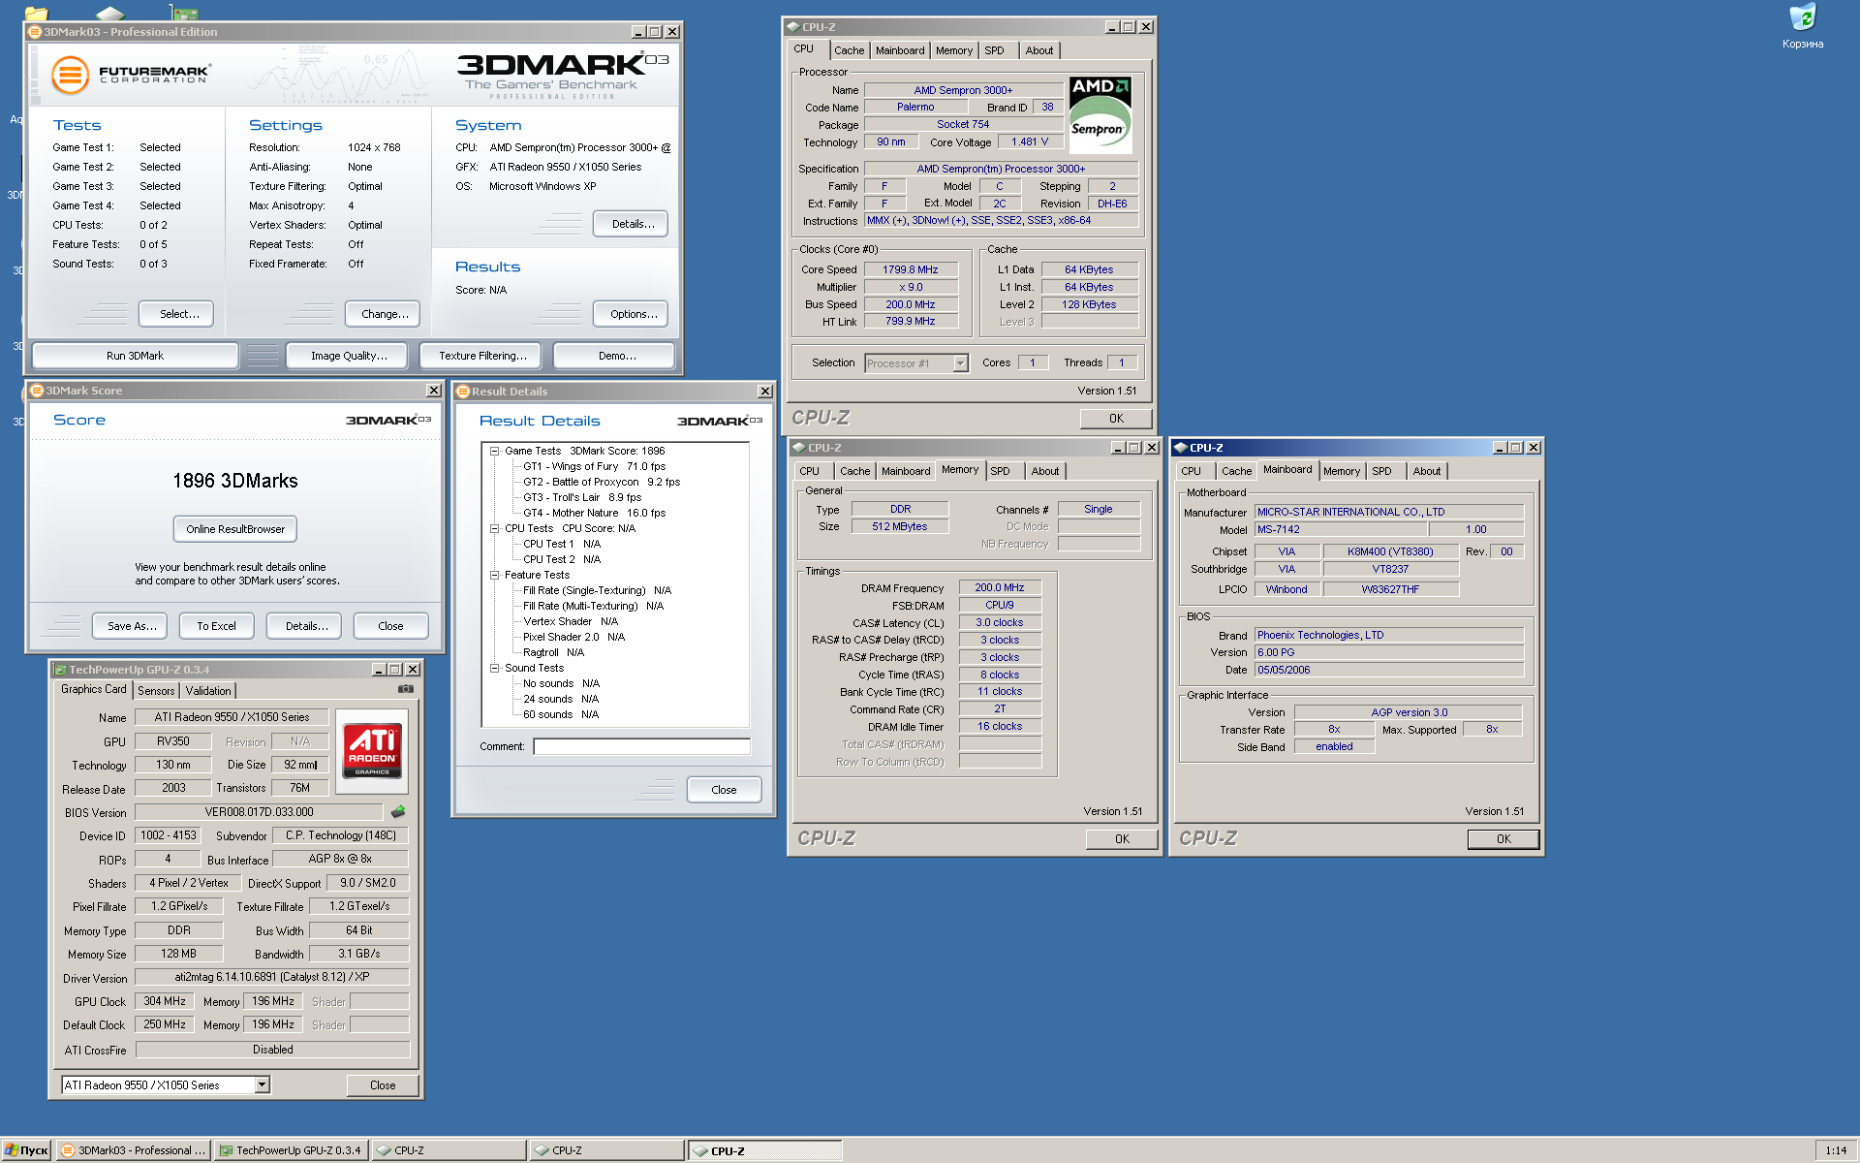Open Image Quality settings button
1860x1163 pixels.
349,356
